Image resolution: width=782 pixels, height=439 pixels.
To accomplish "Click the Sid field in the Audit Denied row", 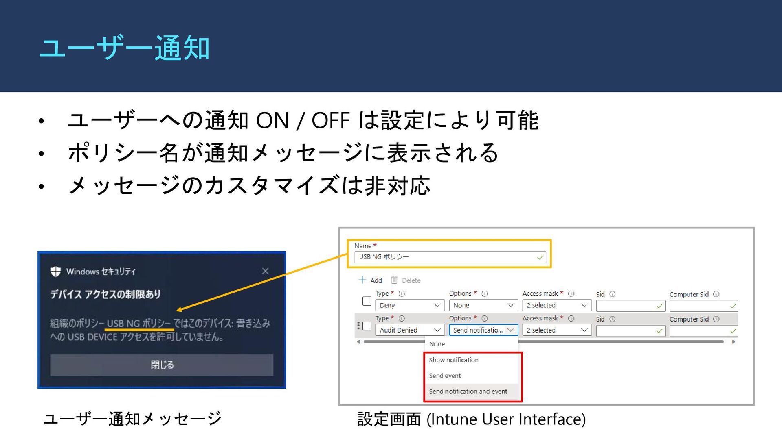I will pyautogui.click(x=630, y=331).
